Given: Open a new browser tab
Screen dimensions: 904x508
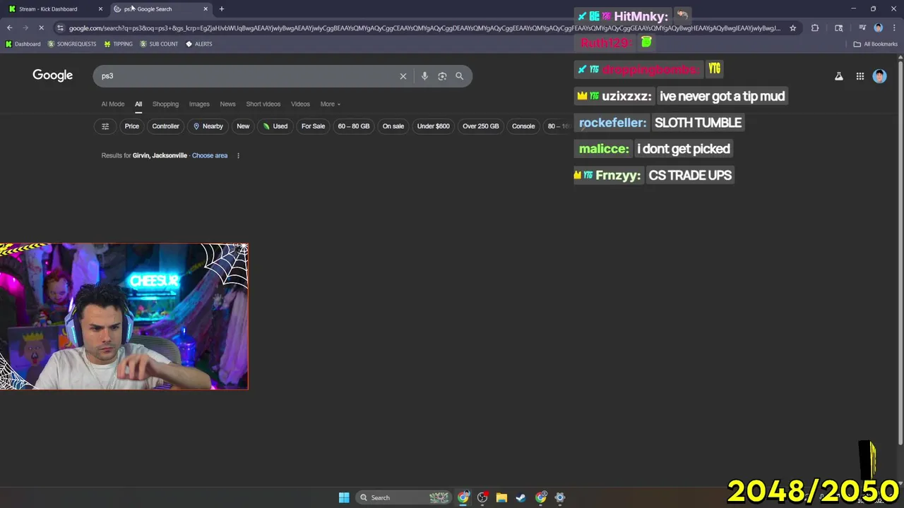Looking at the screenshot, I should pyautogui.click(x=222, y=9).
